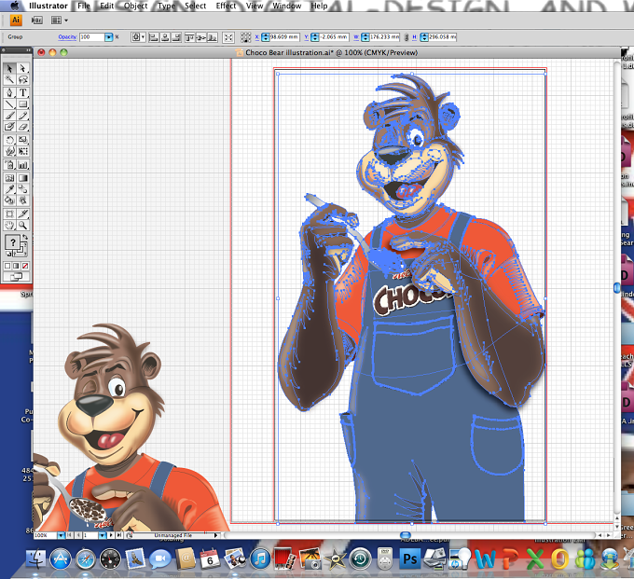Click the Opacity value field

point(91,37)
